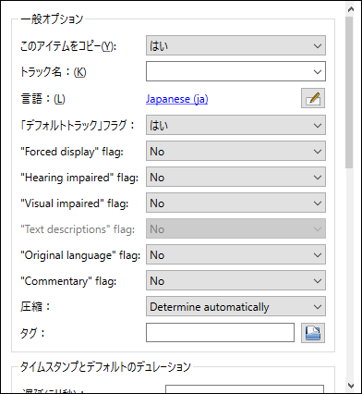The height and width of the screenshot is (394, 362).
Task: Expand the 圧縮 Determine automatically dropdown
Action: [235, 306]
